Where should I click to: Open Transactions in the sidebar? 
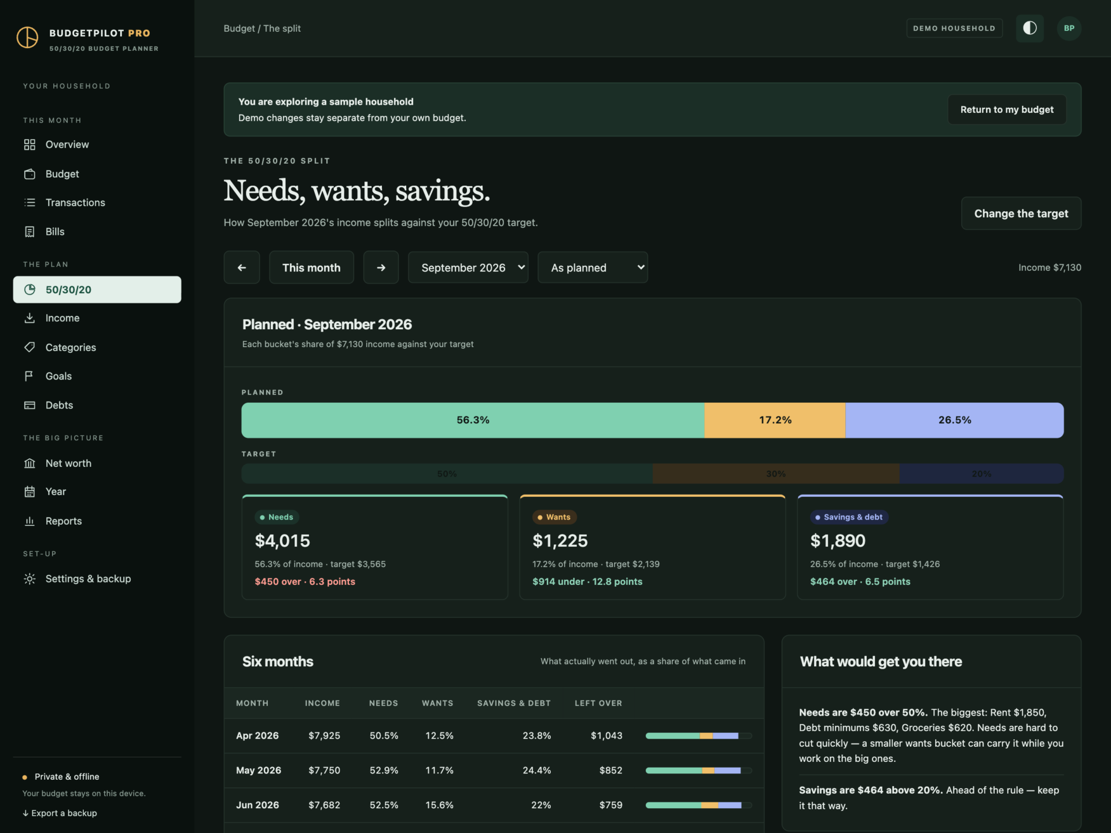(97, 202)
